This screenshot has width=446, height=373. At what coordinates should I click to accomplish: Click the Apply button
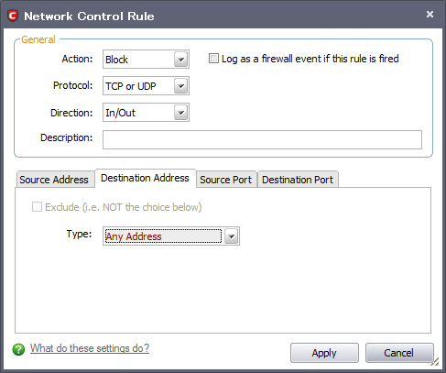324,353
